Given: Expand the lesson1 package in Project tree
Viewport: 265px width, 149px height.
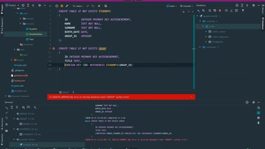Looking at the screenshot, I should (20, 19).
